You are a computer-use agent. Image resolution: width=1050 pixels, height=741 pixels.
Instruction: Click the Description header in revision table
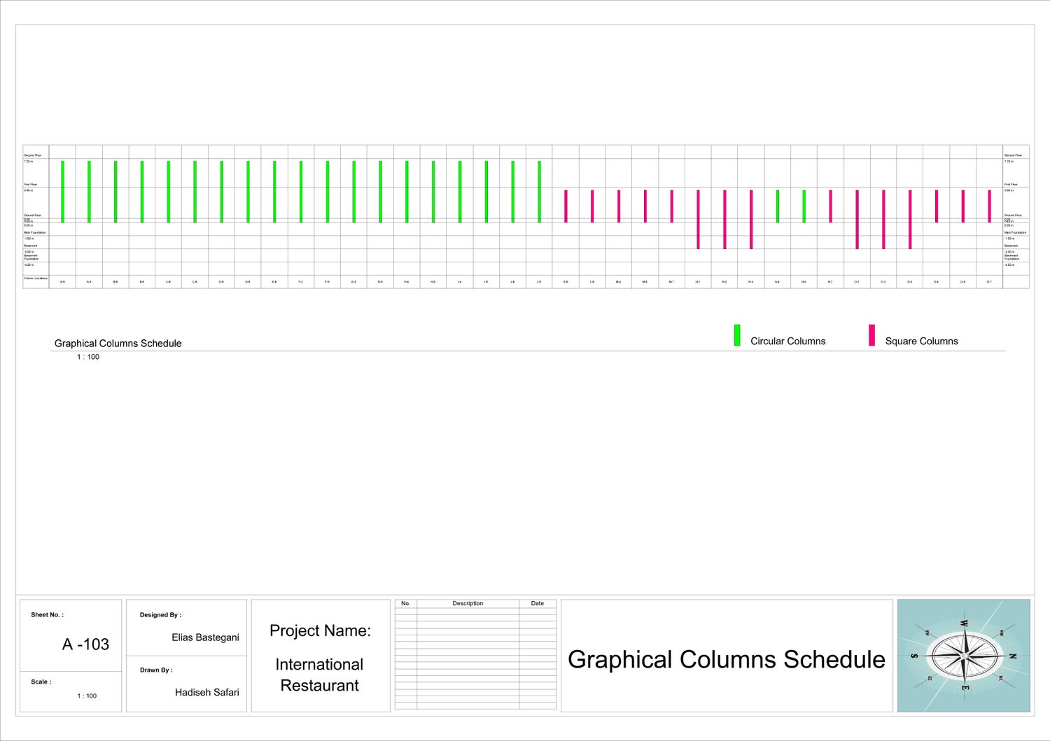[468, 603]
